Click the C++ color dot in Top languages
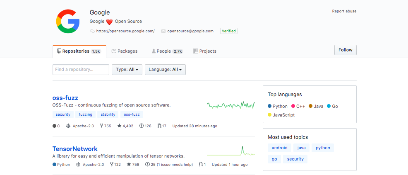 tap(293, 106)
